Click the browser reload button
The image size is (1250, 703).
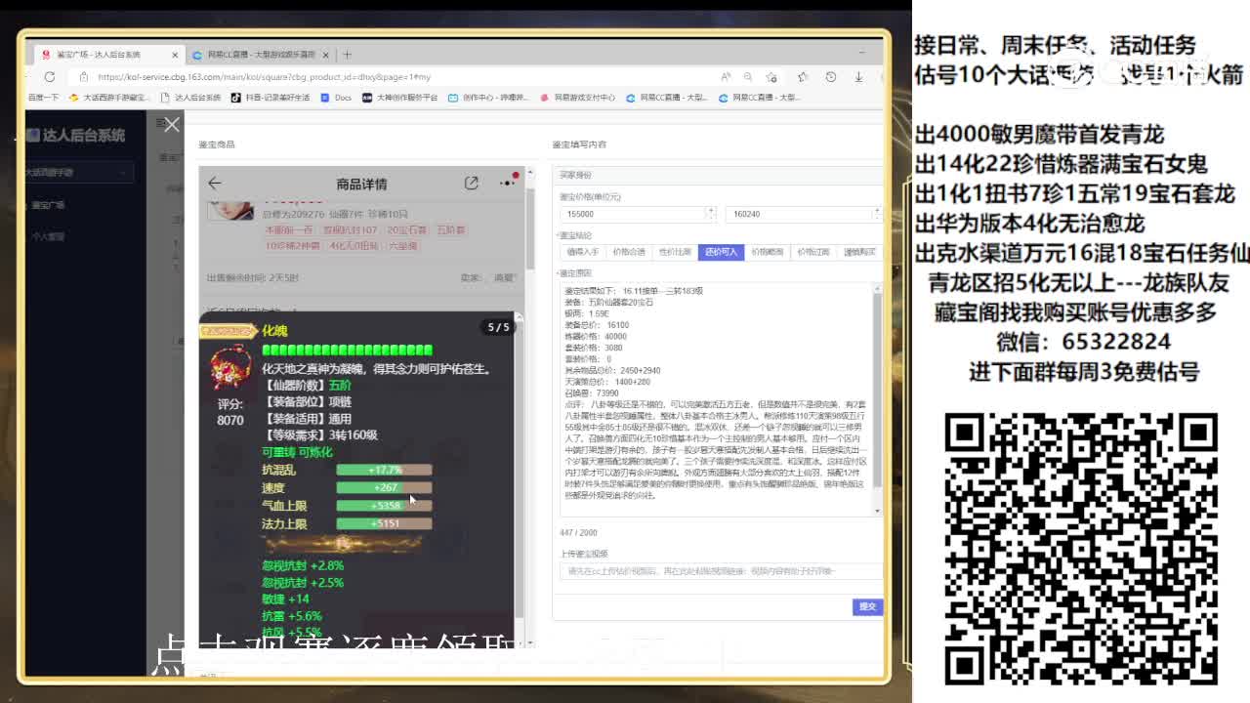pyautogui.click(x=50, y=76)
